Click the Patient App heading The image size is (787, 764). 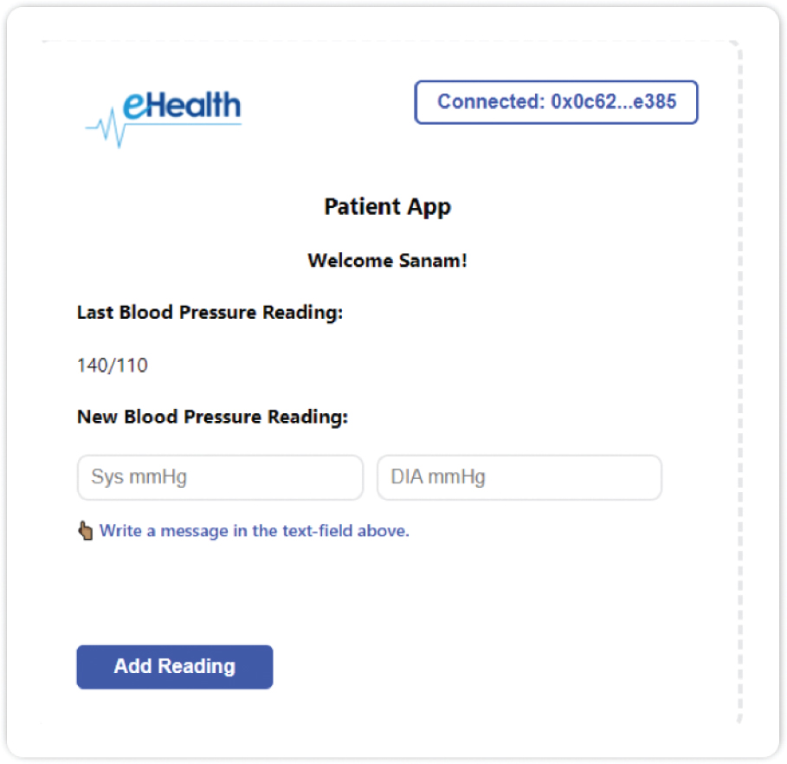(387, 207)
